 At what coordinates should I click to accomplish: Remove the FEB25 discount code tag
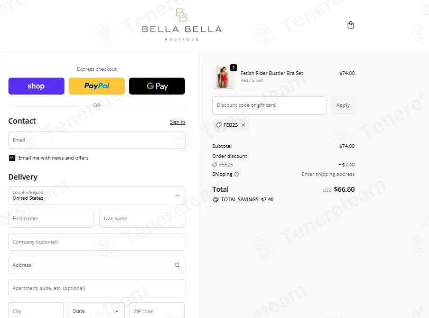[x=243, y=125]
